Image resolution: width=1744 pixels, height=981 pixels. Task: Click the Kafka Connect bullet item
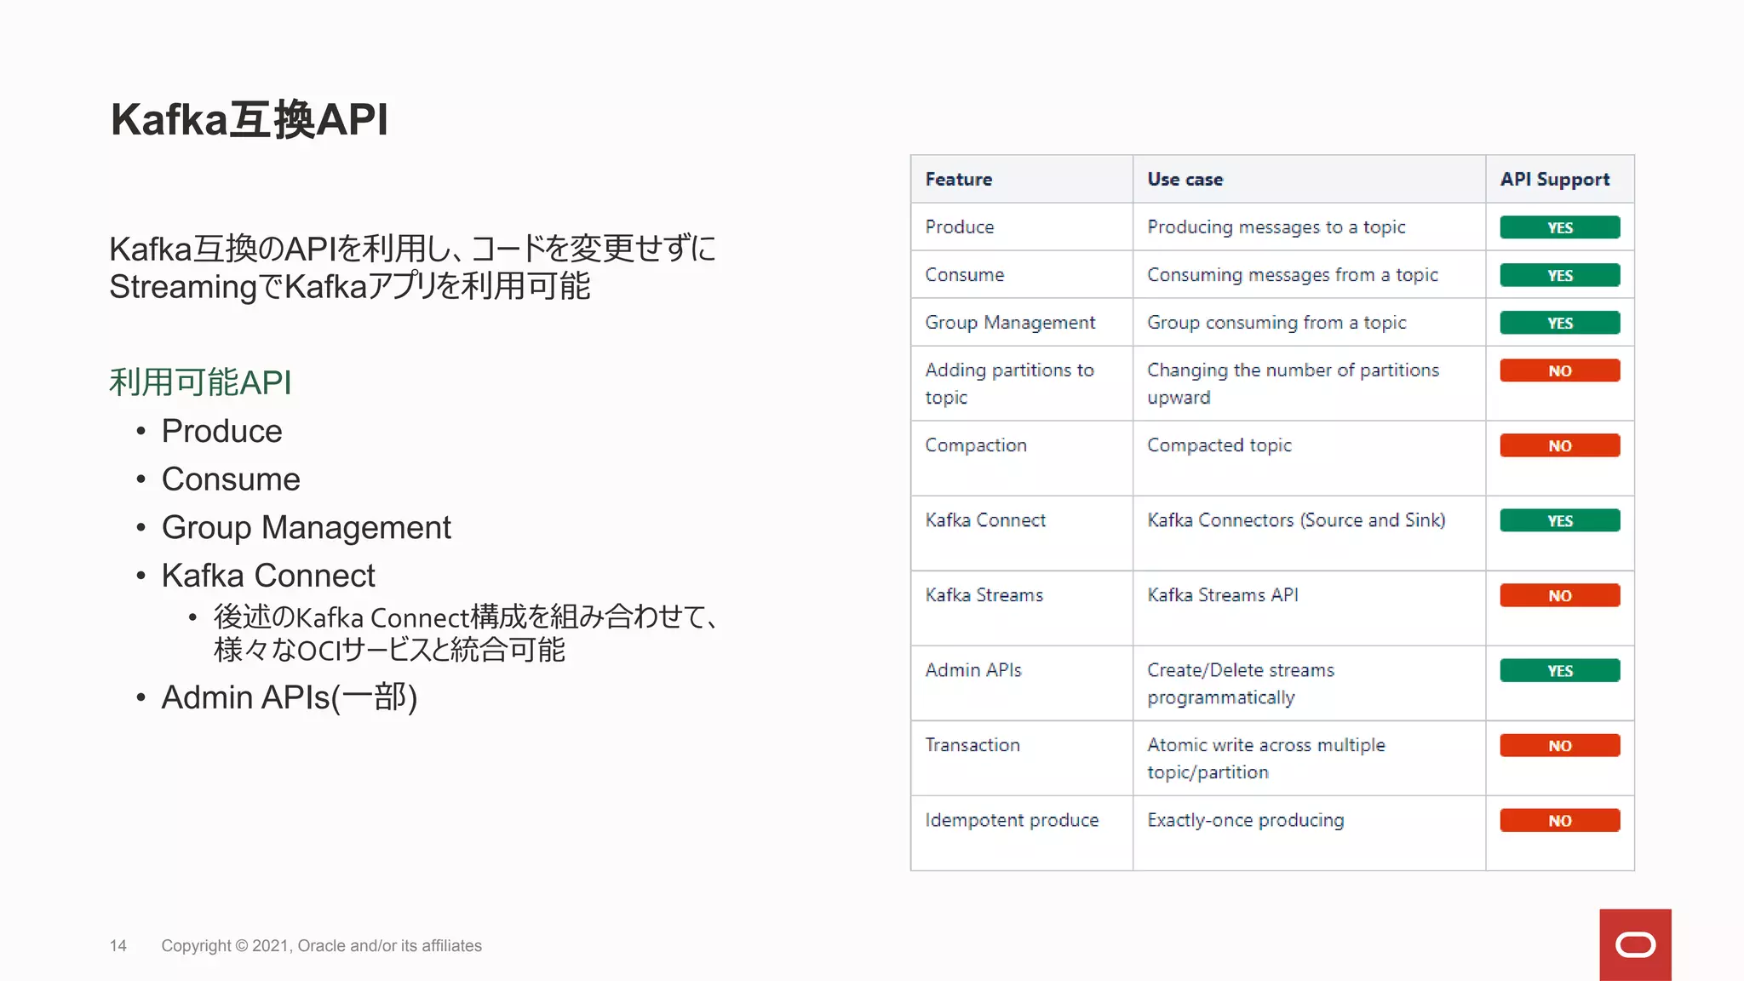pos(268,576)
